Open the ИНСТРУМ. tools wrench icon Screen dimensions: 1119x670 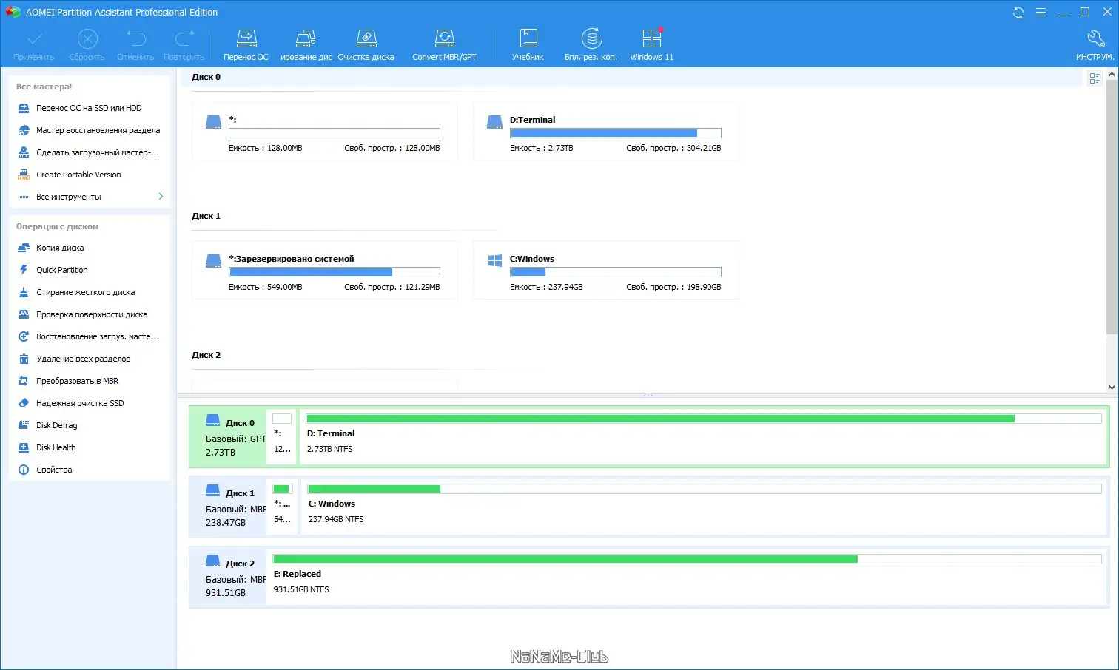point(1095,38)
